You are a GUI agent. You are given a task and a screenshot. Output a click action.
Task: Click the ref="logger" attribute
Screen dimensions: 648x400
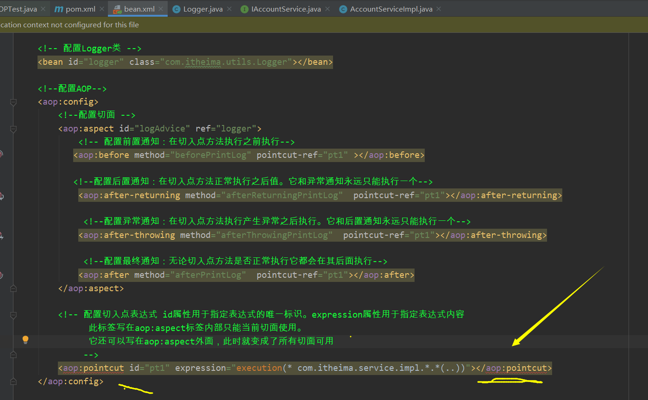click(226, 128)
